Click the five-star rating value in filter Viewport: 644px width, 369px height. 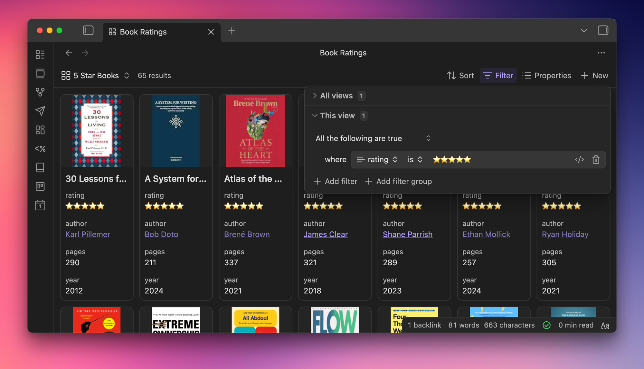click(x=452, y=160)
